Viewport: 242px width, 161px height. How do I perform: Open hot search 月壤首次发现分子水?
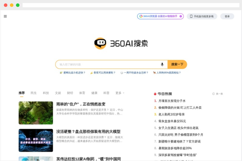172,101
